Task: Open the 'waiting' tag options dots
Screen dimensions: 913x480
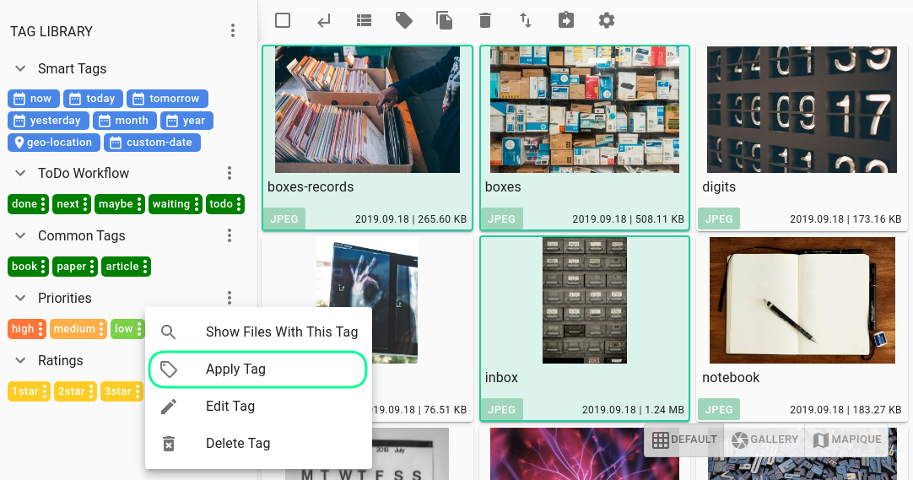Action: click(x=197, y=204)
